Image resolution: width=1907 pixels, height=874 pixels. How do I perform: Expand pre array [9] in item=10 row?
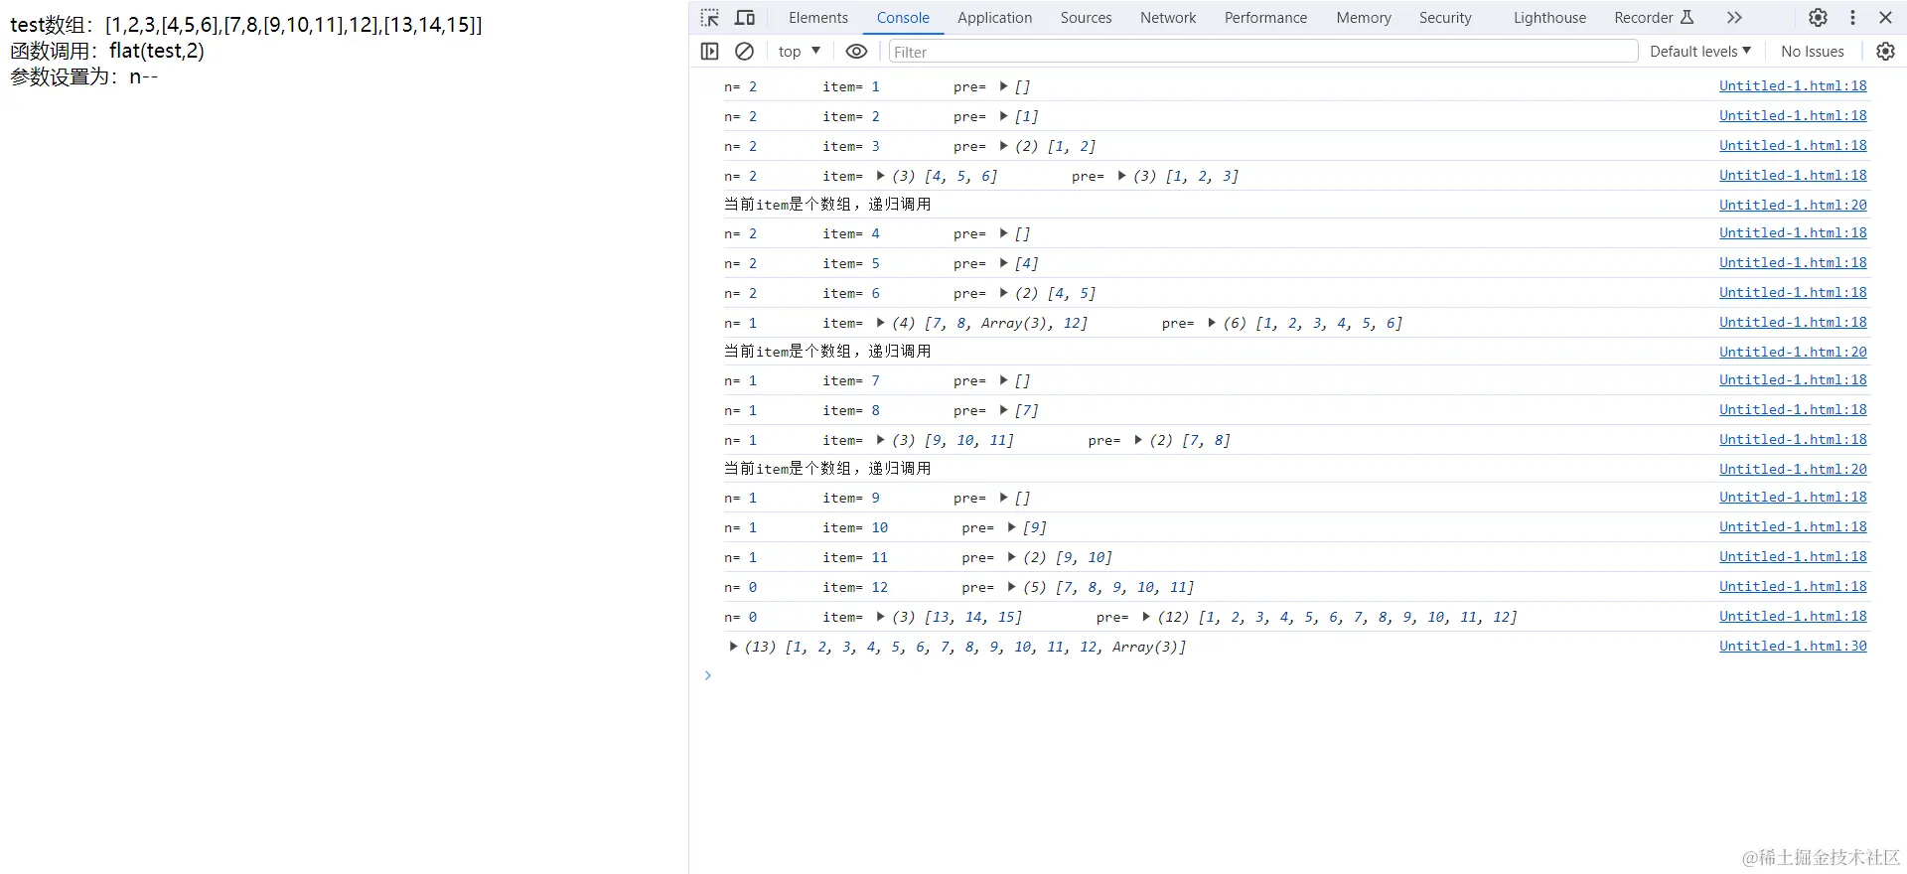click(x=1011, y=527)
